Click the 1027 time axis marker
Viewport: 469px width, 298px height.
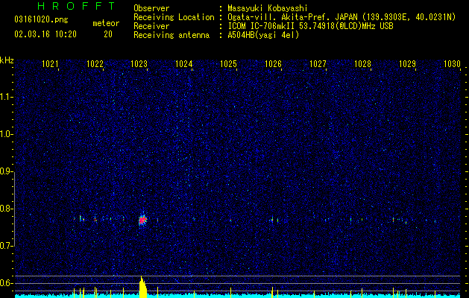(318, 64)
